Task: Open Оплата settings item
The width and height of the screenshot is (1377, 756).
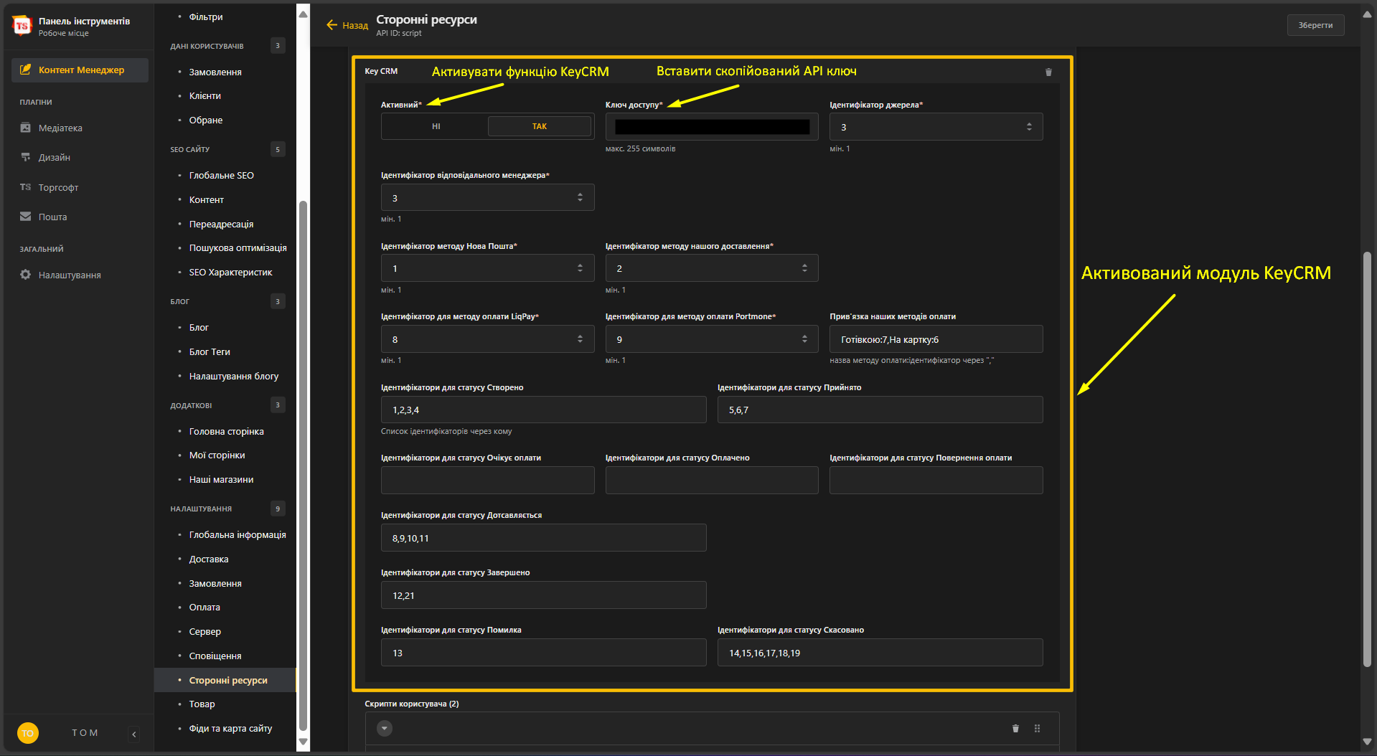Action: 205,607
